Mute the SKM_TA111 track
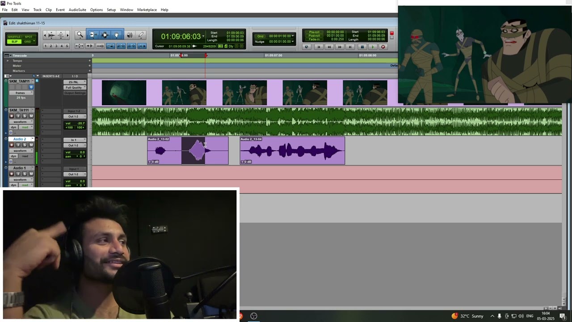The height and width of the screenshot is (322, 572). pyautogui.click(x=31, y=116)
